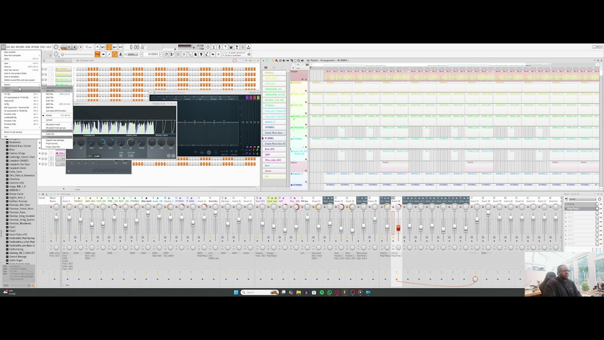This screenshot has height=340, width=604.
Task: Select the playlist zoom tool icon
Action: coord(299,60)
